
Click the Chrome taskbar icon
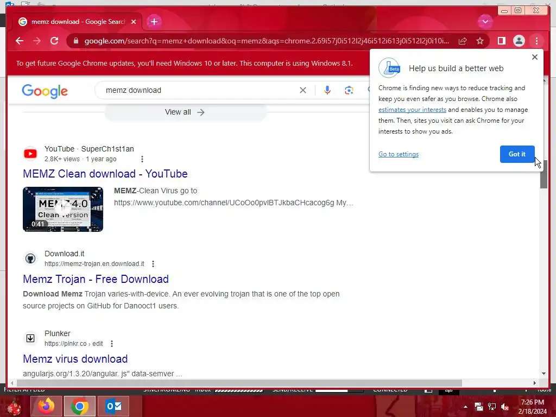(80, 406)
